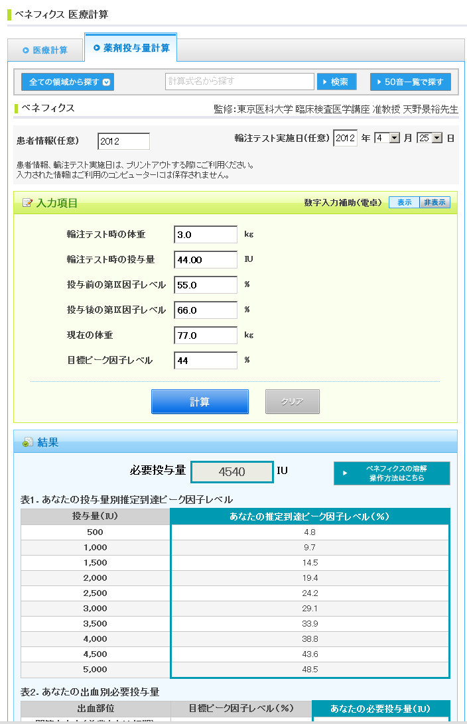Select the 薬剤投与量計算 tab
Viewport: 467px width, 724px height.
(131, 48)
